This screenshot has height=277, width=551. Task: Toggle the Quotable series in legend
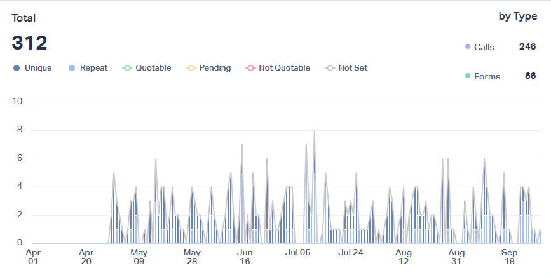click(146, 68)
